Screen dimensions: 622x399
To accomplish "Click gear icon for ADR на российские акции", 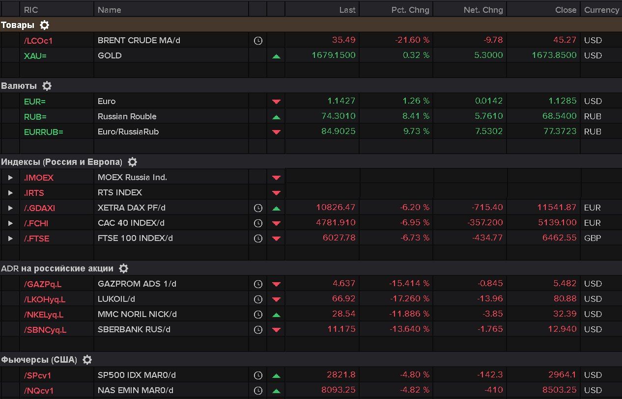I will pos(124,268).
